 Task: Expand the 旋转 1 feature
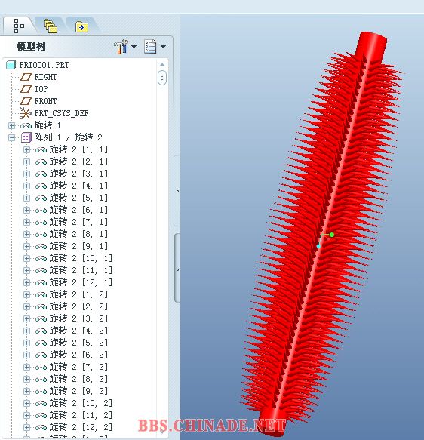tap(12, 125)
